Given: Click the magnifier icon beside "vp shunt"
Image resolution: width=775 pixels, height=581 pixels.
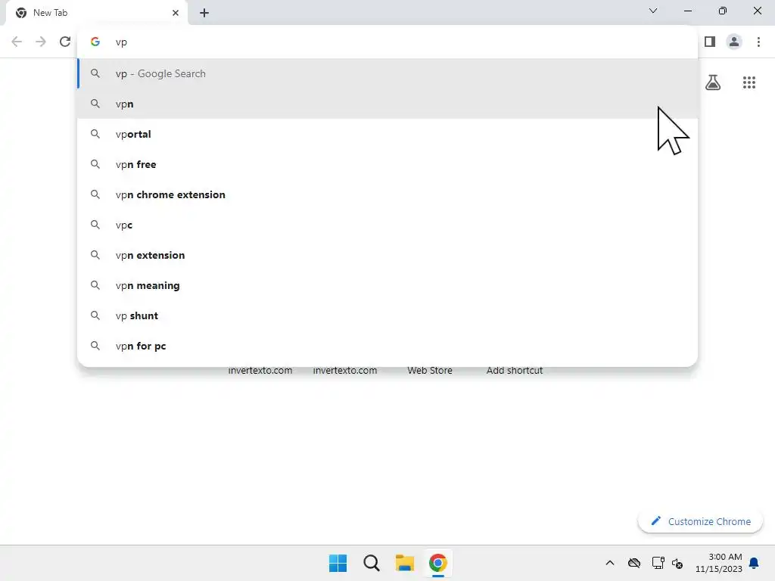Looking at the screenshot, I should click(95, 315).
